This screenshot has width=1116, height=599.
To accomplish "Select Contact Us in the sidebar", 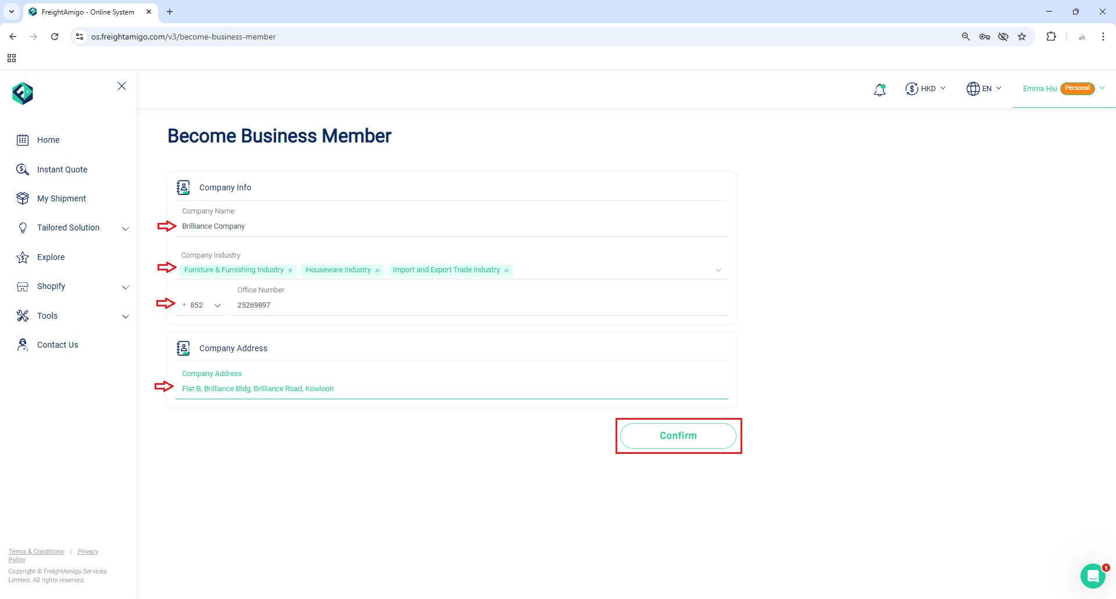I will (58, 345).
